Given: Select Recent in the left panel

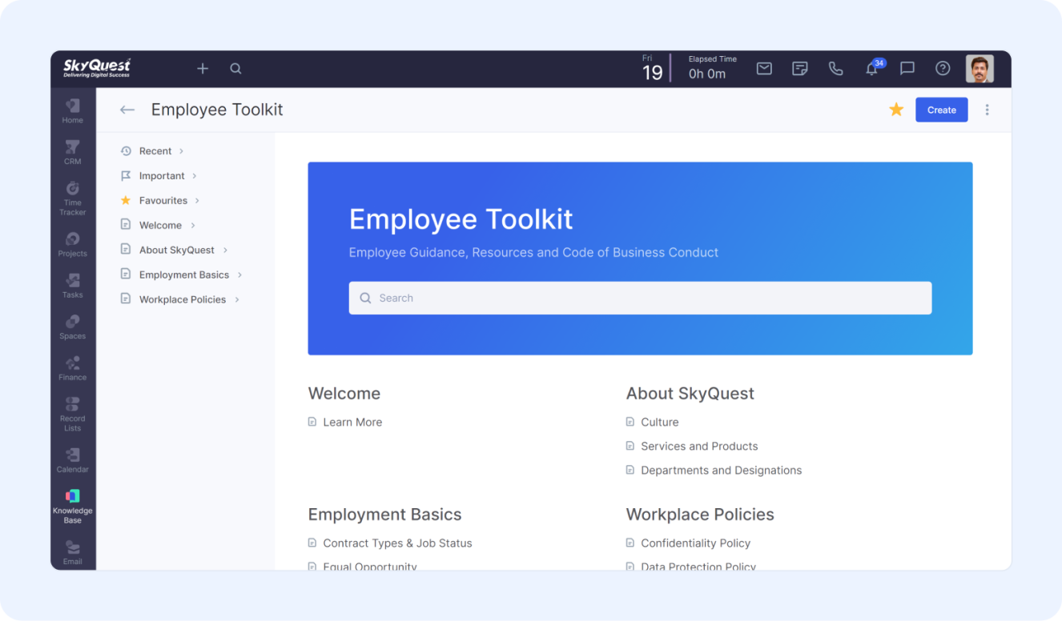Looking at the screenshot, I should click(155, 151).
